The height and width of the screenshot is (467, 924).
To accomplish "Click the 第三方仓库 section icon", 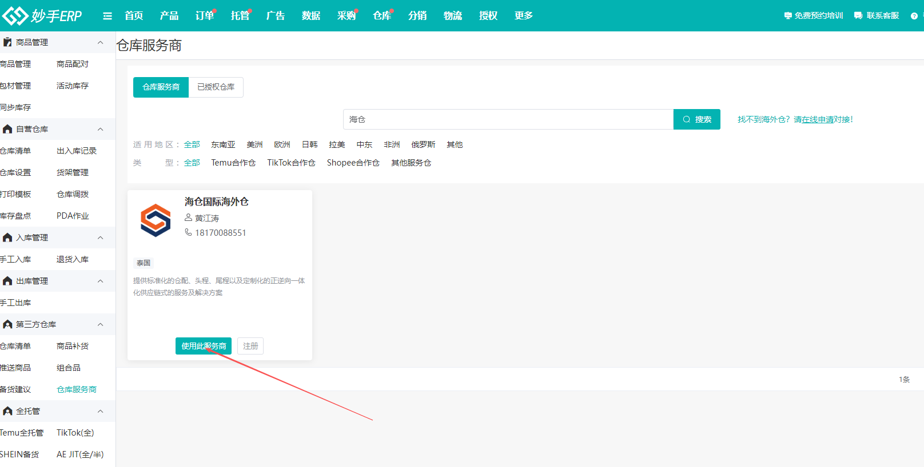I will pyautogui.click(x=7, y=324).
